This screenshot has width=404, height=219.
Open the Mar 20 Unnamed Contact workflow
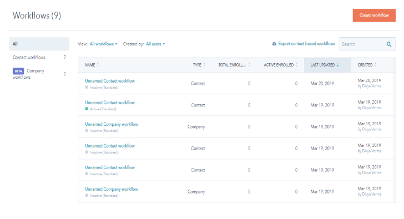pyautogui.click(x=110, y=81)
